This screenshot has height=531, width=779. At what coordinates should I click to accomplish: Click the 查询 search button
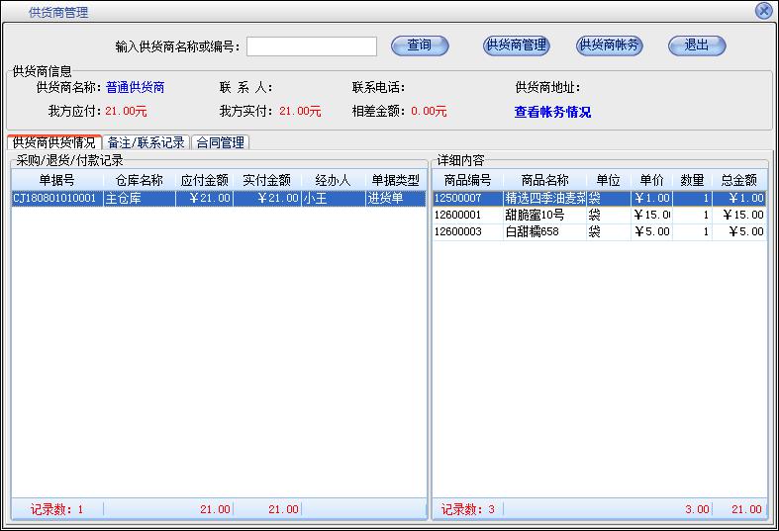(x=420, y=45)
